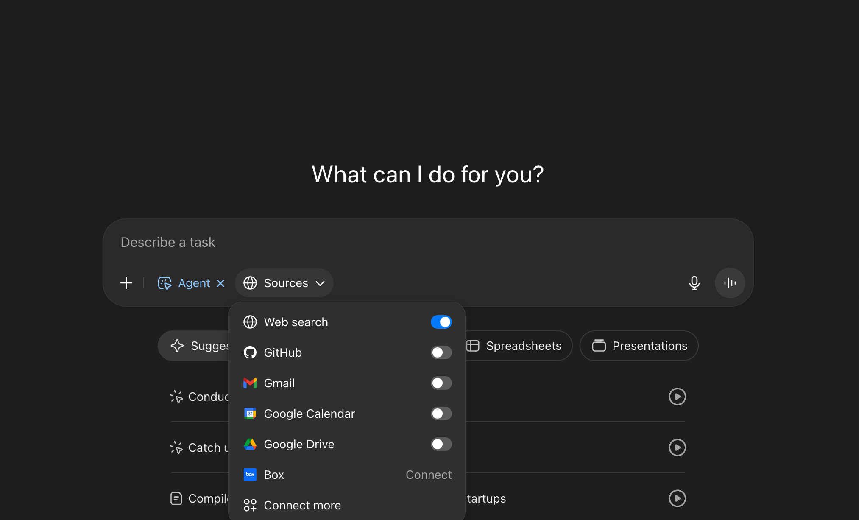
Task: Enable Google Calendar source
Action: (441, 414)
